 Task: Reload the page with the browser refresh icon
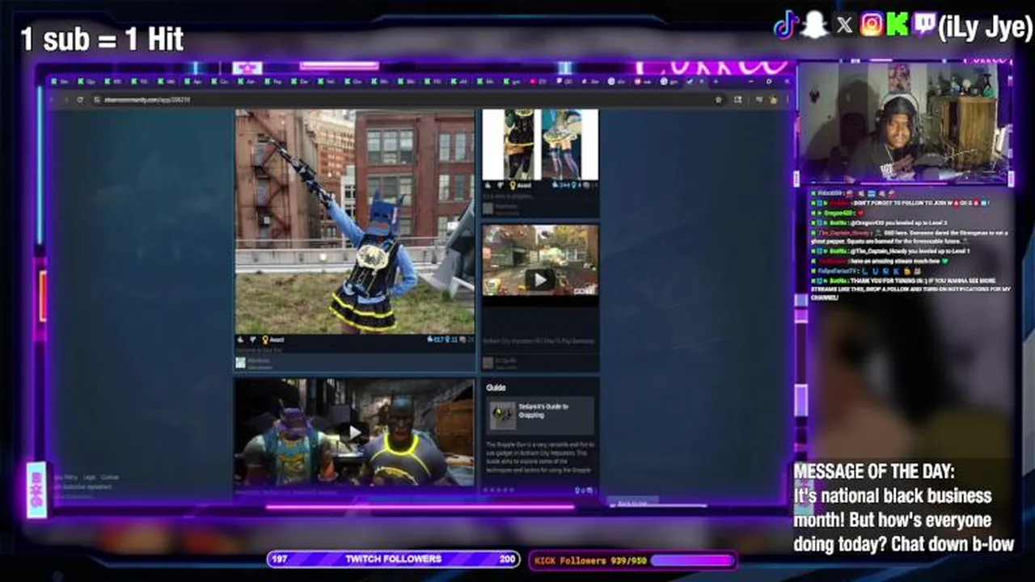79,99
